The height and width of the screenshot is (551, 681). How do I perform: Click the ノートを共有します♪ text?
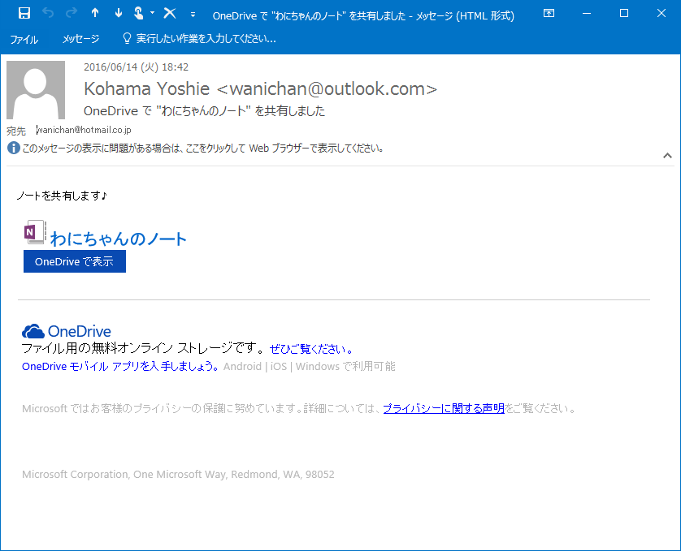[62, 196]
